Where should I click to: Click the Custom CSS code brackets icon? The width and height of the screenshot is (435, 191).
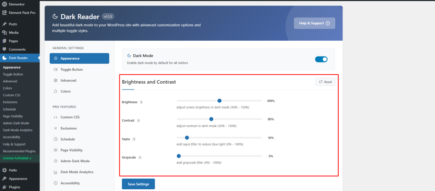pos(56,117)
